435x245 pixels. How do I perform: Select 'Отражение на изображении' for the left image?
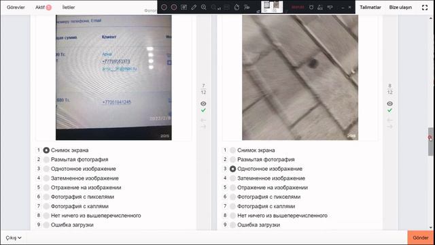click(x=46, y=188)
